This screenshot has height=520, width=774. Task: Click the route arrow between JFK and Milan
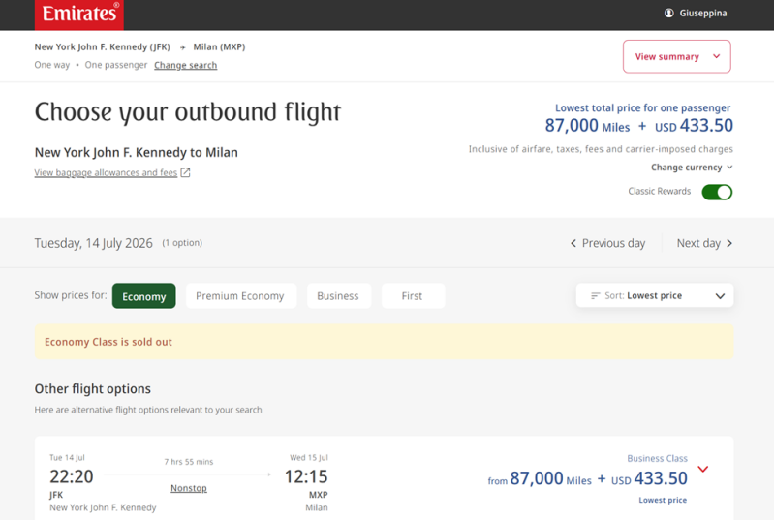pyautogui.click(x=182, y=47)
